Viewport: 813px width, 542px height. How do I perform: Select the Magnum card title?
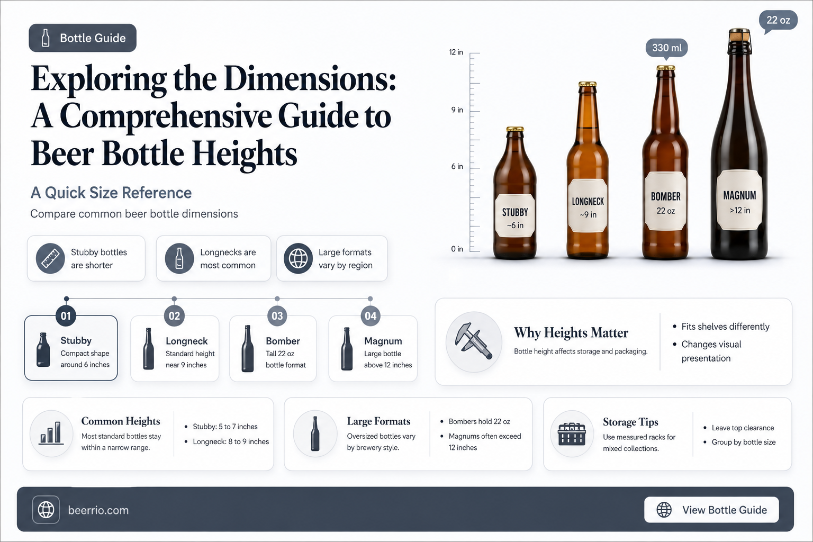point(383,341)
